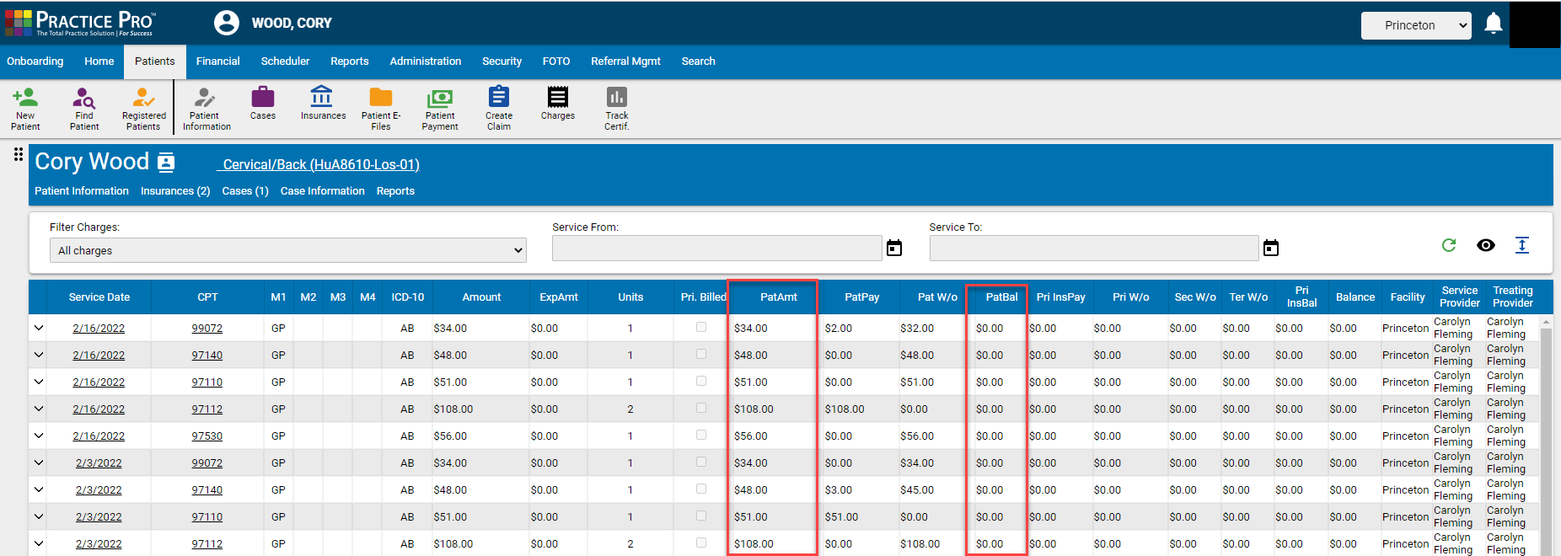Image resolution: width=1561 pixels, height=556 pixels.
Task: Open the Charges icon
Action: [x=558, y=103]
